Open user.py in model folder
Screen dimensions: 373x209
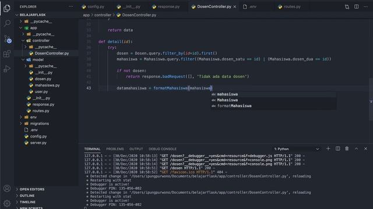click(x=41, y=92)
